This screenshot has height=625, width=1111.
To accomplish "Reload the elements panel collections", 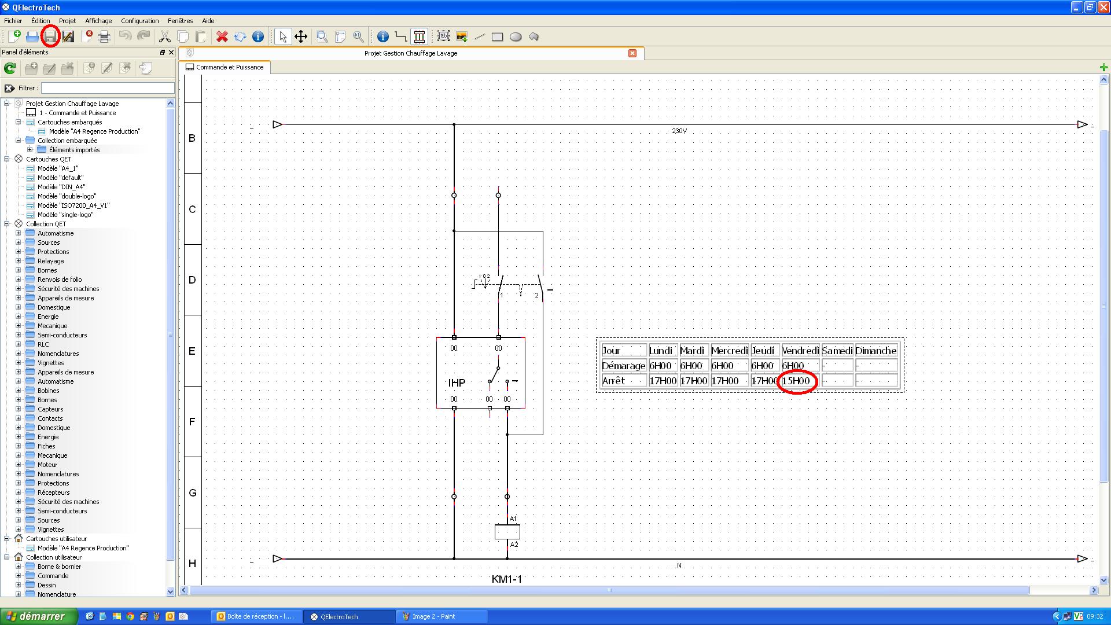I will [x=10, y=68].
